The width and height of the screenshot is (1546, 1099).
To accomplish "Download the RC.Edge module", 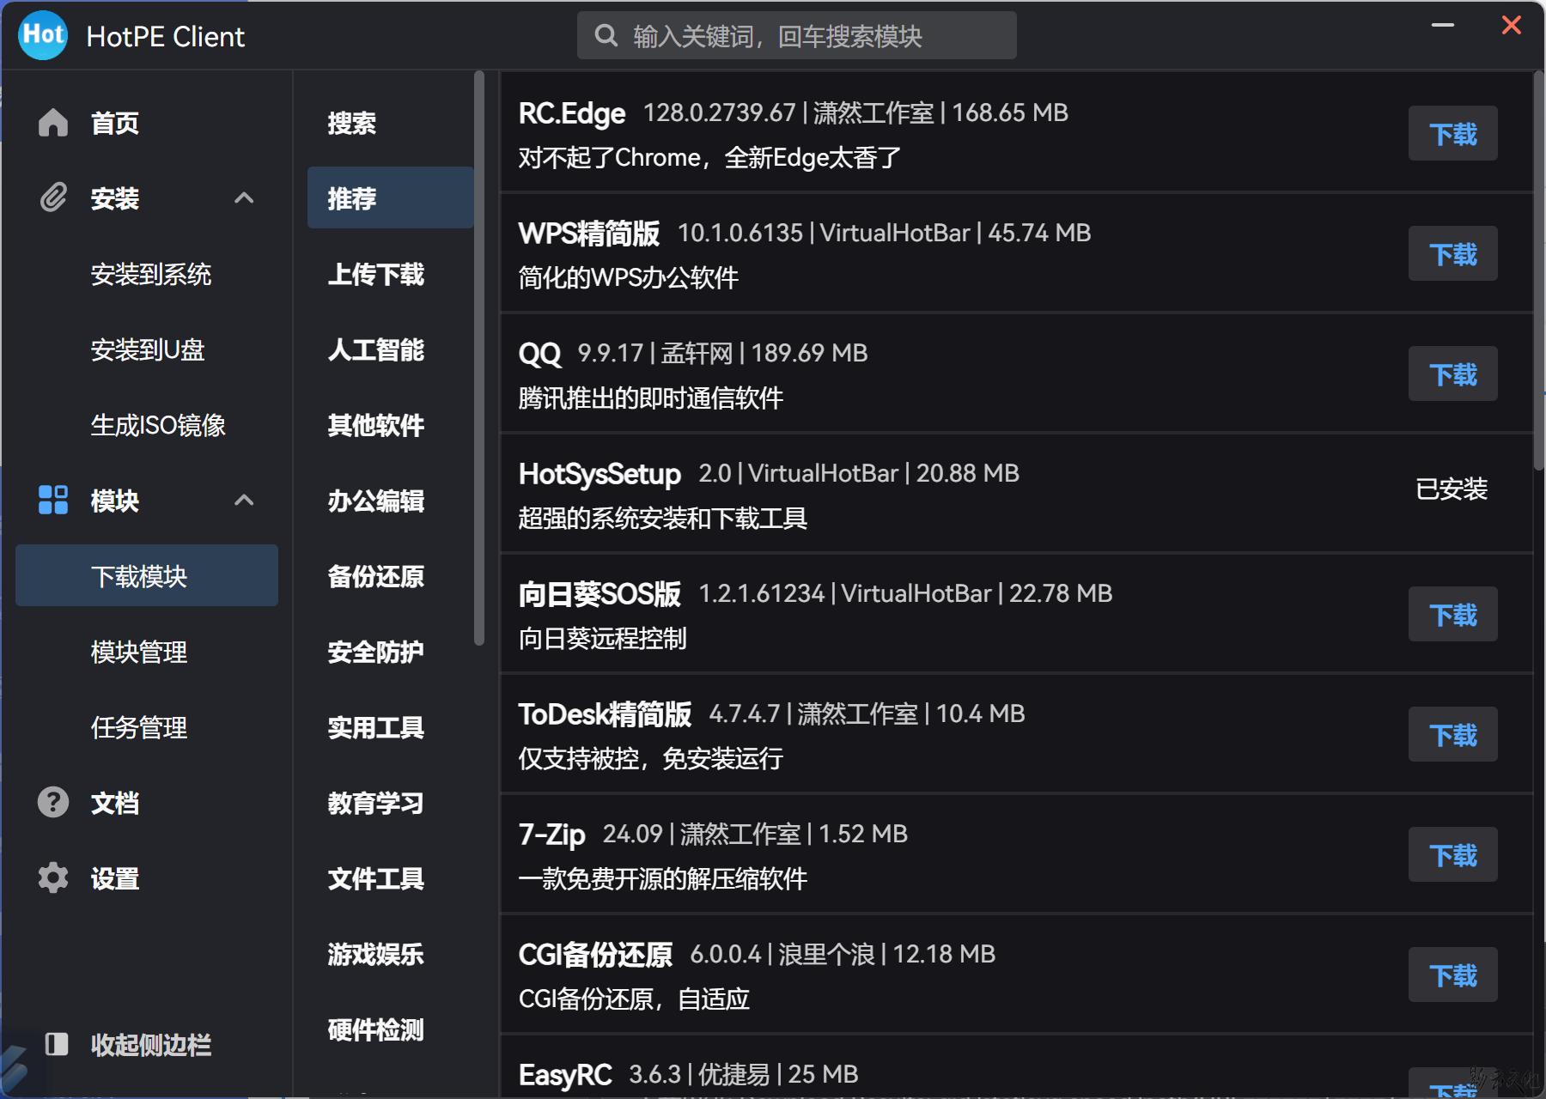I will [1452, 133].
